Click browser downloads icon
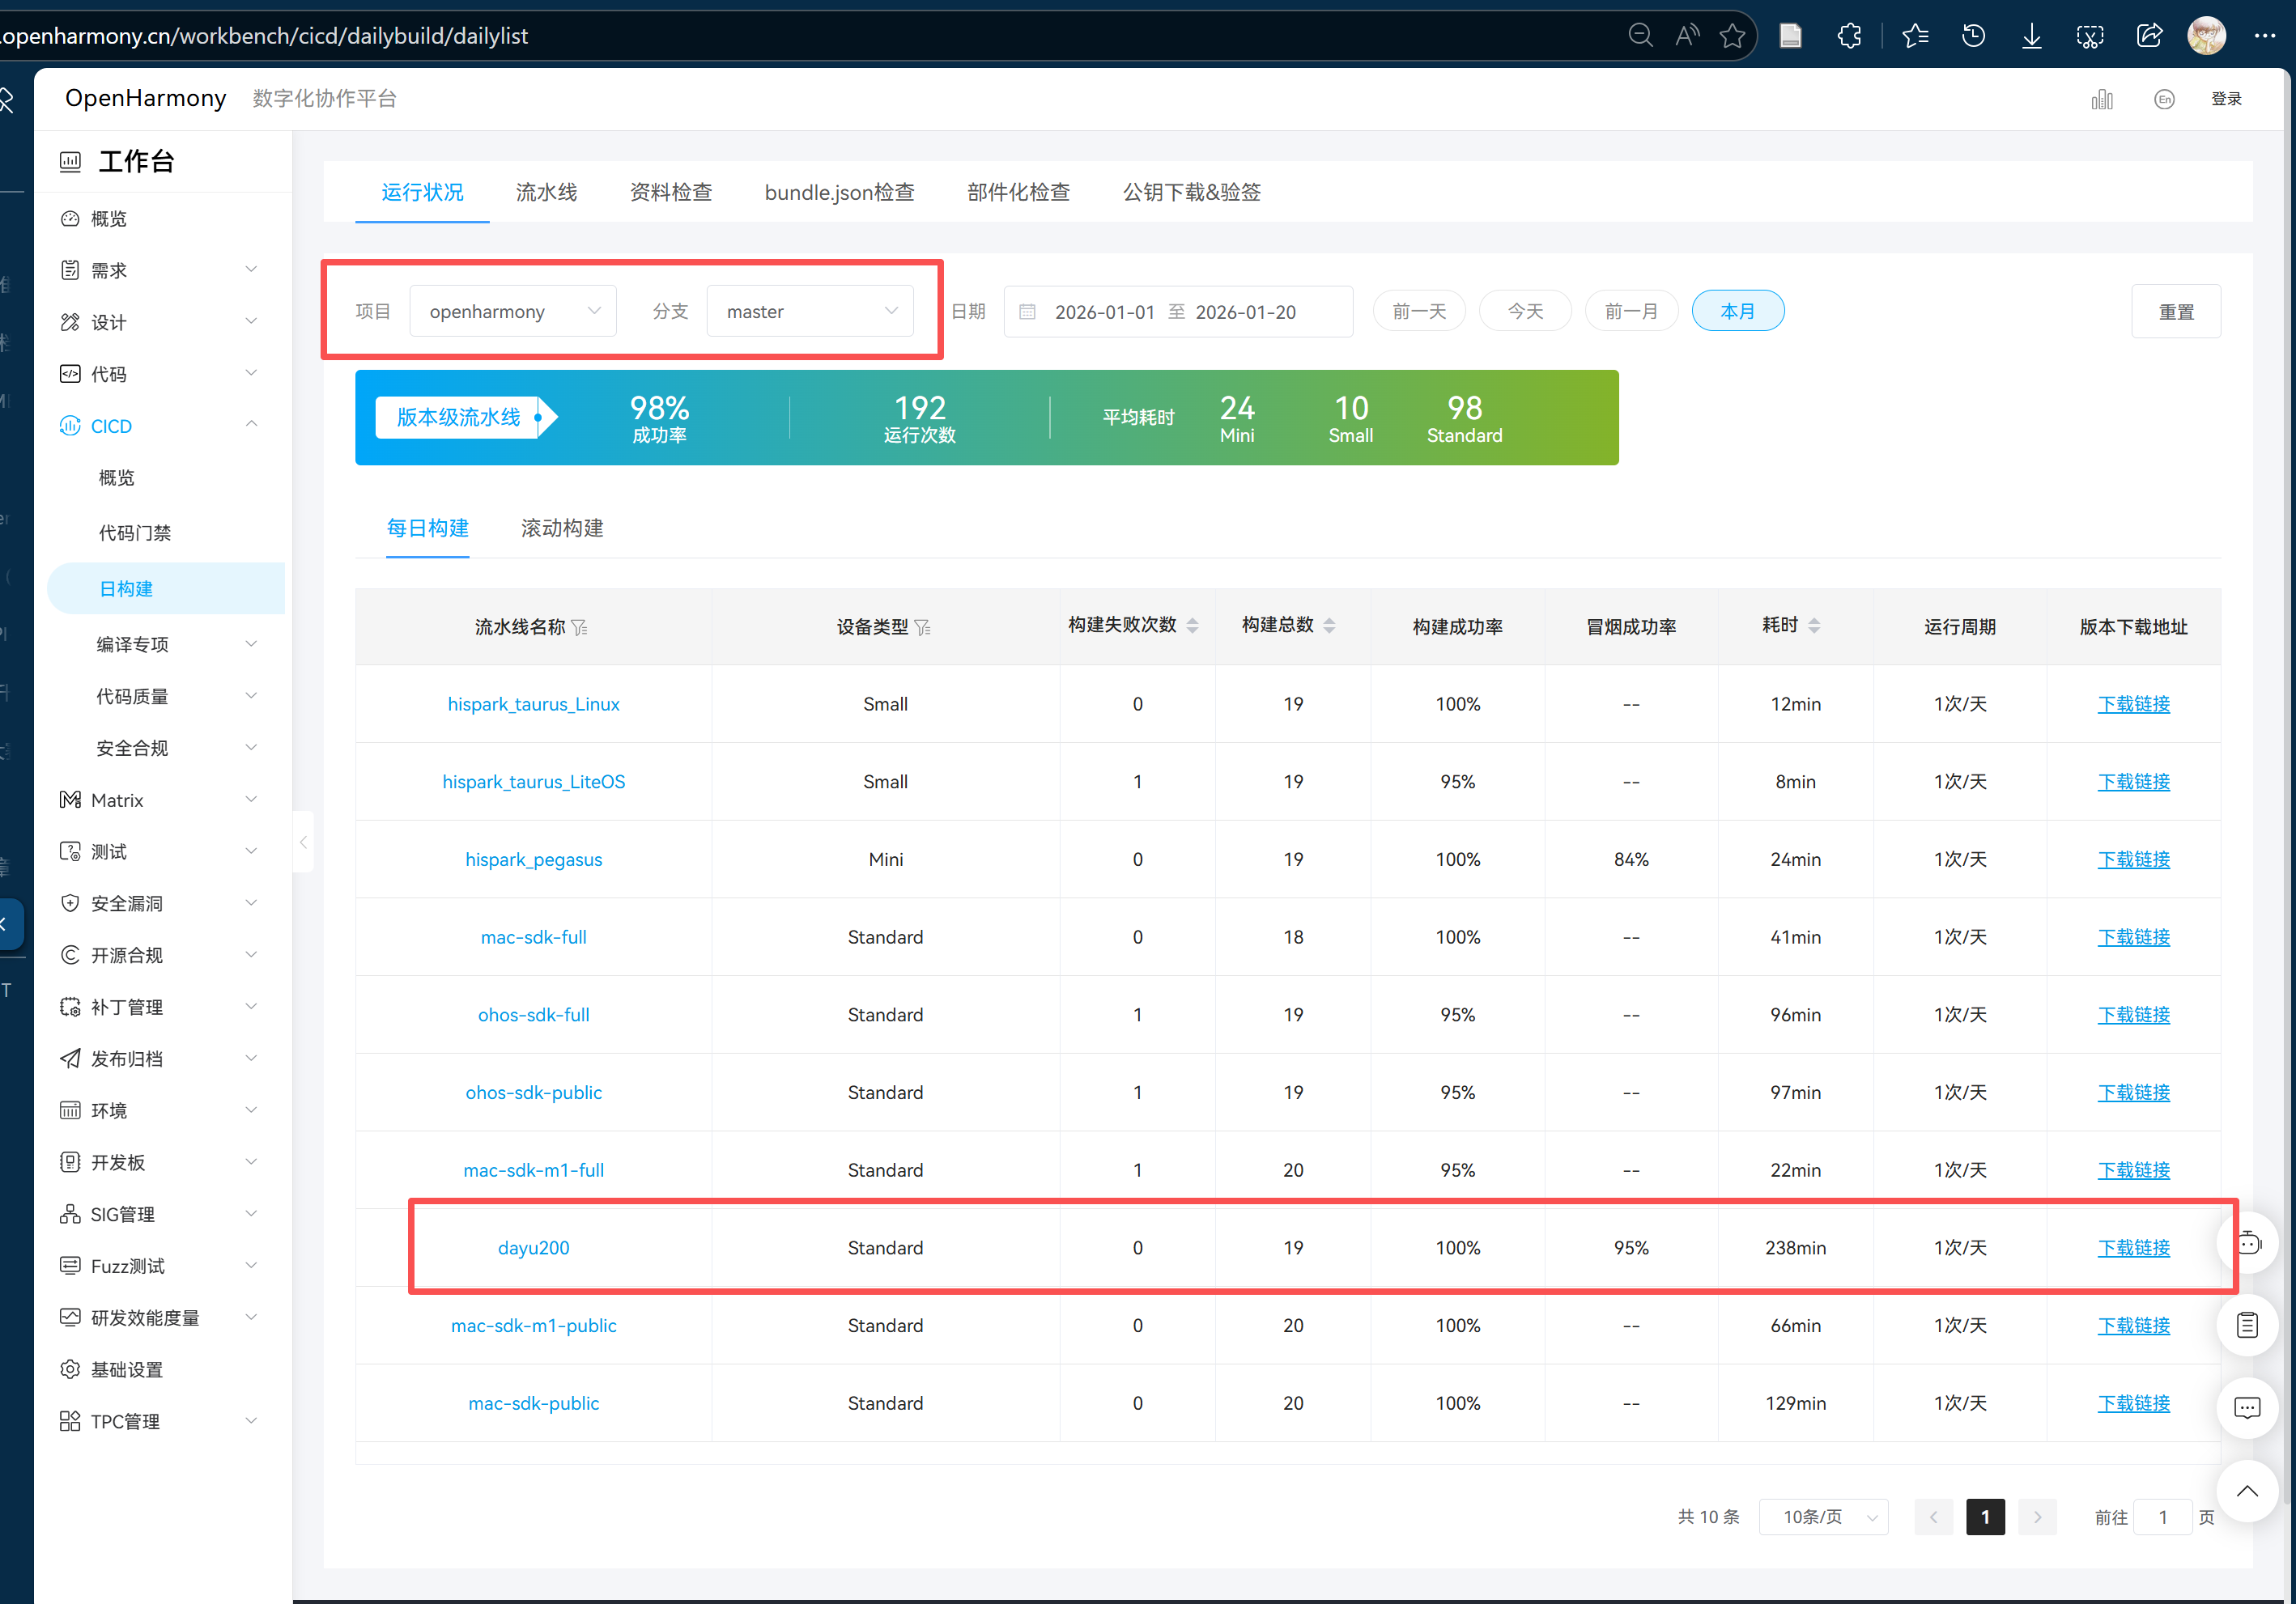The height and width of the screenshot is (1604, 2296). (2031, 36)
